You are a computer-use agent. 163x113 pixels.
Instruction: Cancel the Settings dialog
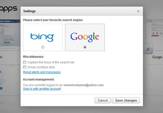(103, 100)
